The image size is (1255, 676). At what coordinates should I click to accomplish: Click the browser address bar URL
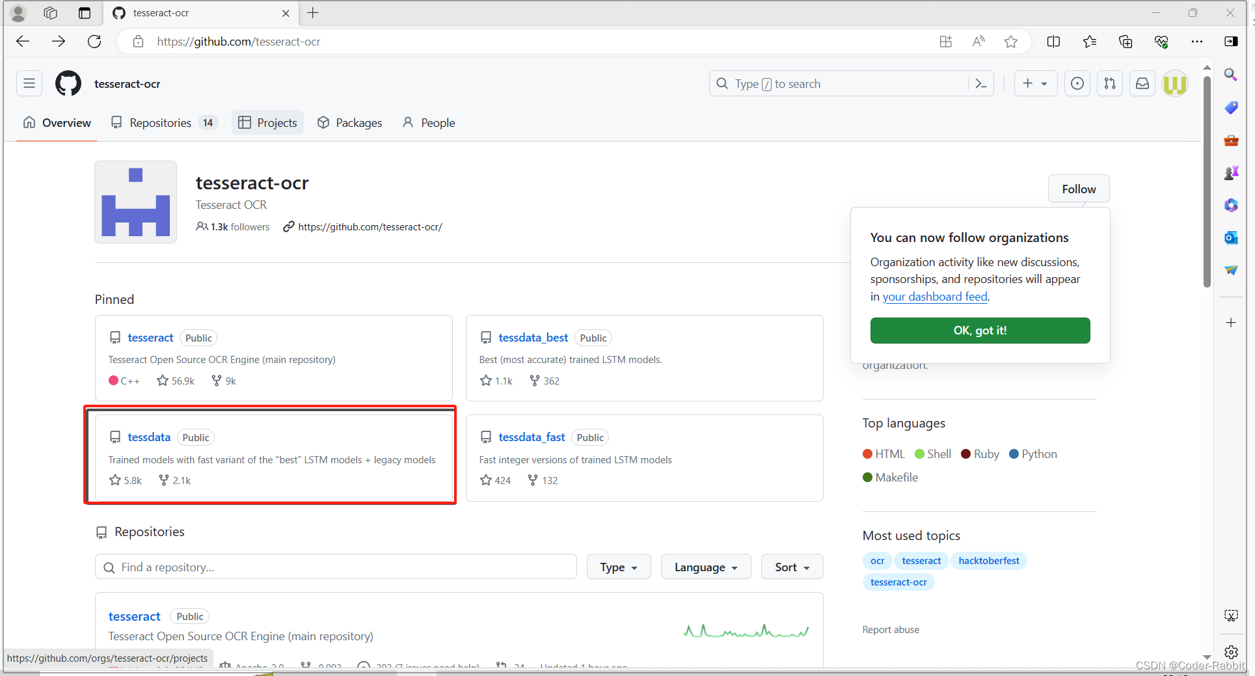pyautogui.click(x=239, y=42)
